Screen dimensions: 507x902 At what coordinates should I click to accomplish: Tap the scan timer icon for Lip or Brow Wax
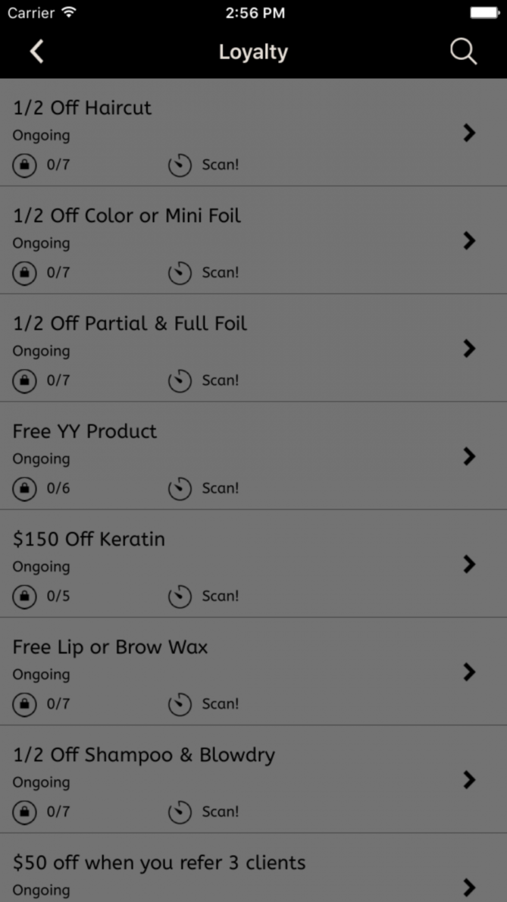[x=180, y=704]
